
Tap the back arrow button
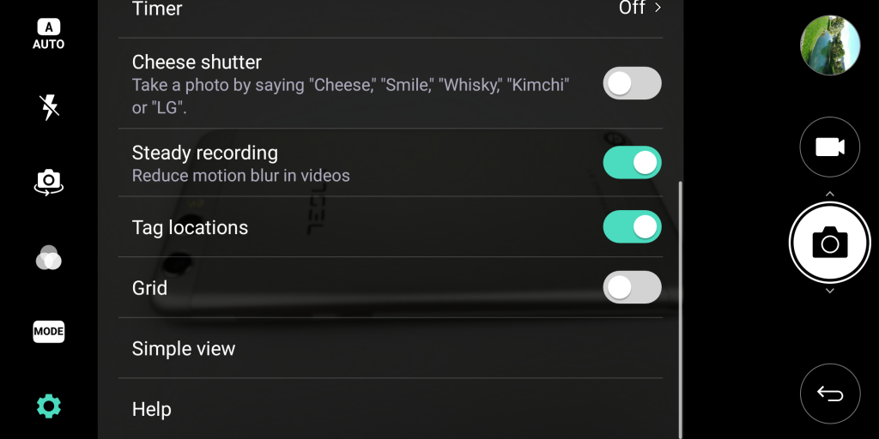(829, 394)
